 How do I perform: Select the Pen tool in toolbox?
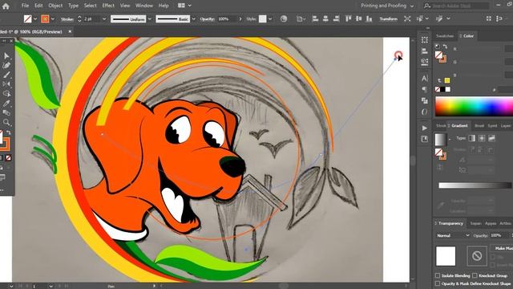point(6,65)
